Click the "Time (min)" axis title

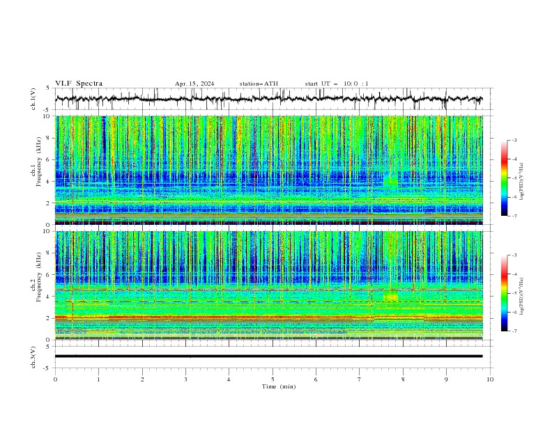279,386
